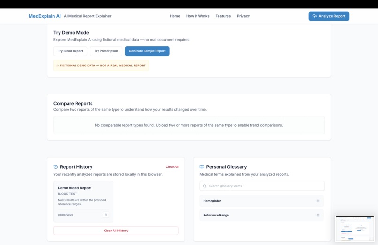The width and height of the screenshot is (378, 245).
Task: Open the Reference Range glossary entry
Action: tap(261, 215)
